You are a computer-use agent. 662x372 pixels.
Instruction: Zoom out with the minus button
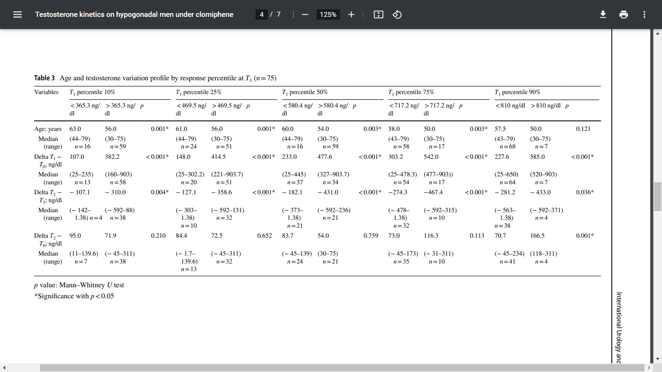click(x=305, y=14)
